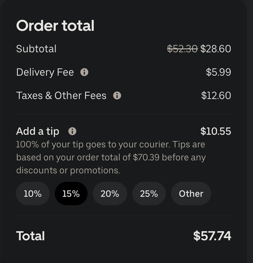Set the tip to 25%

pyautogui.click(x=149, y=194)
